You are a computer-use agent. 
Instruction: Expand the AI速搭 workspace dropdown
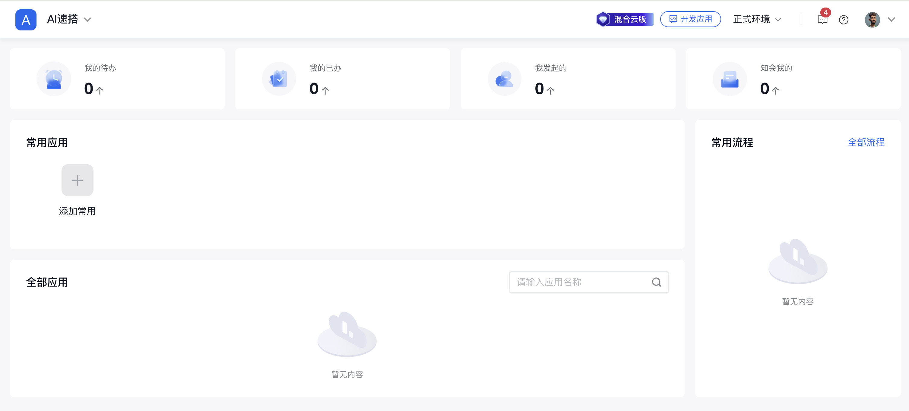pos(87,20)
